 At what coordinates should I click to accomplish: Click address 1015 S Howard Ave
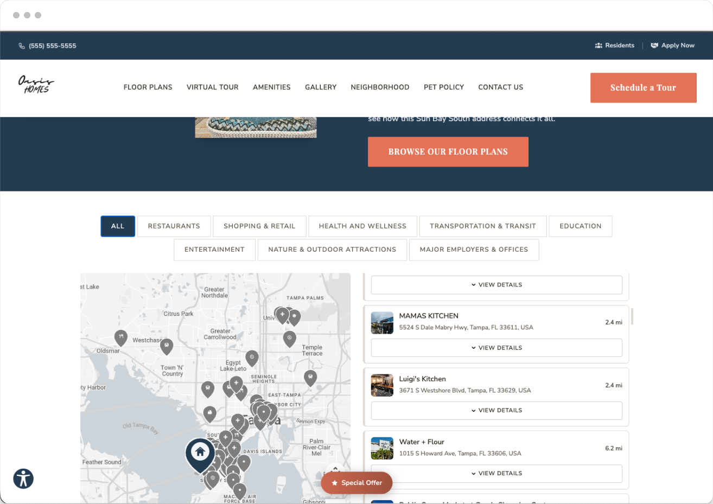point(460,454)
